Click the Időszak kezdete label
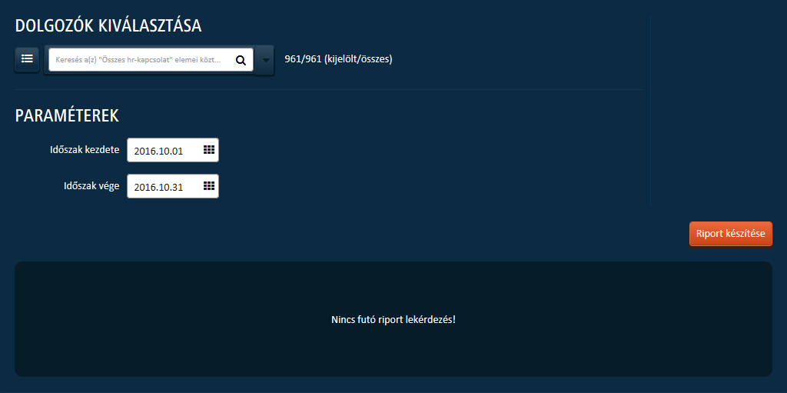Screen dimensions: 787x393 coord(84,150)
